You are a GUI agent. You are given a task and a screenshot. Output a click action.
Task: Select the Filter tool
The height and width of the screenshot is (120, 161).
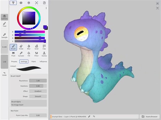click(37, 54)
